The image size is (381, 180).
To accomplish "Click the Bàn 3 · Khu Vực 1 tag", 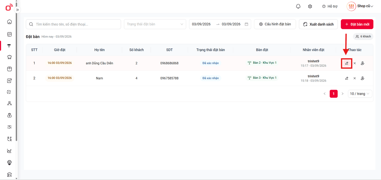I will tap(262, 78).
